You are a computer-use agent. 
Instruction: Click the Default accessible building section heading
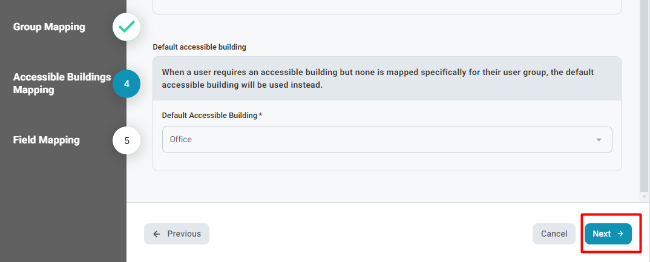(199, 47)
